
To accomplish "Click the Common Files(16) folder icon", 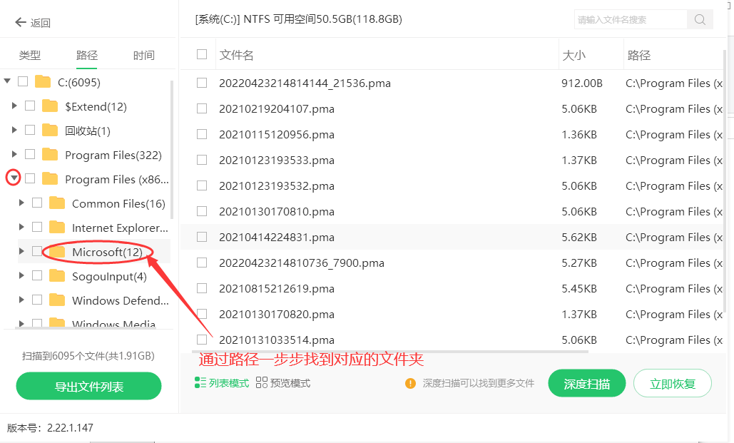I will click(57, 203).
